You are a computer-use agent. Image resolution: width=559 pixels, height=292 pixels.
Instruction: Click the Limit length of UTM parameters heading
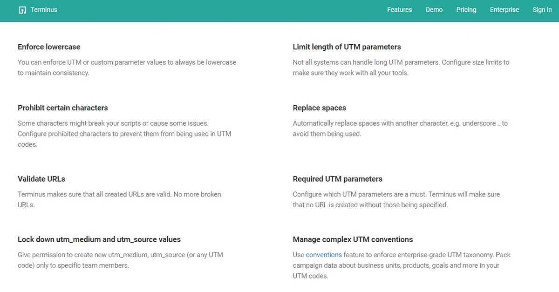pos(347,47)
